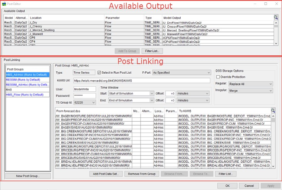Select the J_Maxwell row

139,34
